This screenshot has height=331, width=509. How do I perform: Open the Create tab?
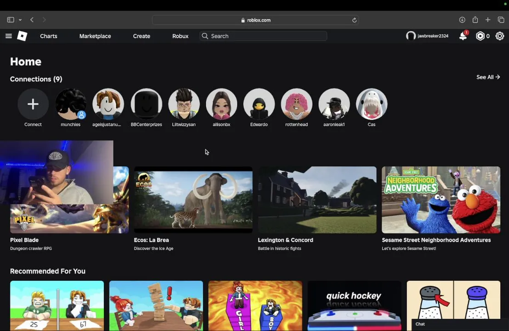(x=141, y=36)
